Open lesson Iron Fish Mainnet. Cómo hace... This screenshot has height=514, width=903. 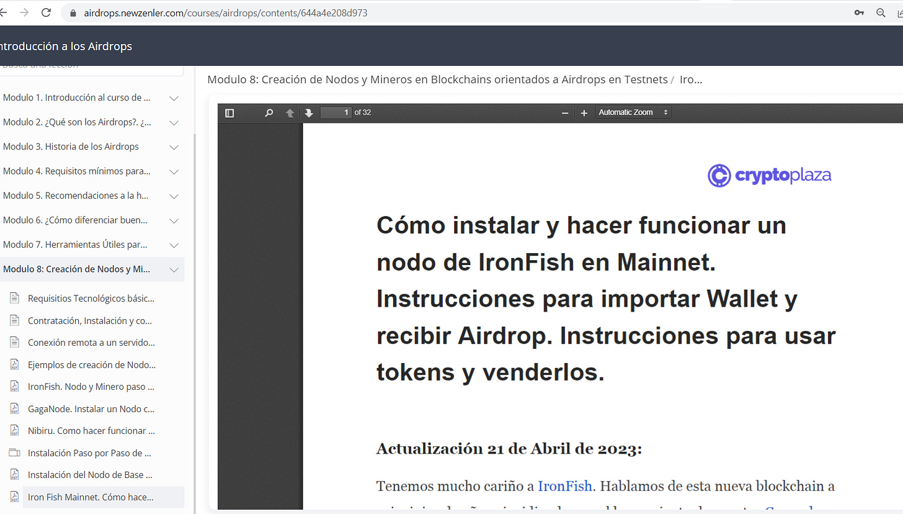pyautogui.click(x=91, y=497)
